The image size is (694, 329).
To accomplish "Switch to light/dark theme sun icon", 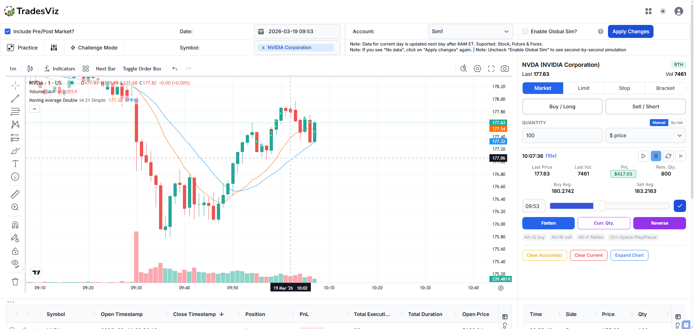I will 663,11.
